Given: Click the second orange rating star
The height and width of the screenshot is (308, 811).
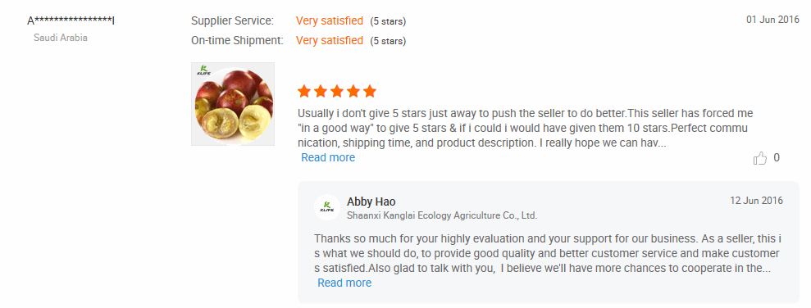Looking at the screenshot, I should coord(321,92).
